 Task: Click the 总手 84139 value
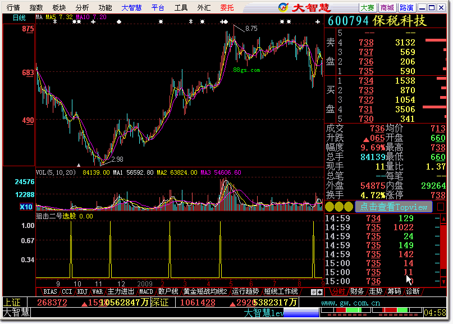373,157
